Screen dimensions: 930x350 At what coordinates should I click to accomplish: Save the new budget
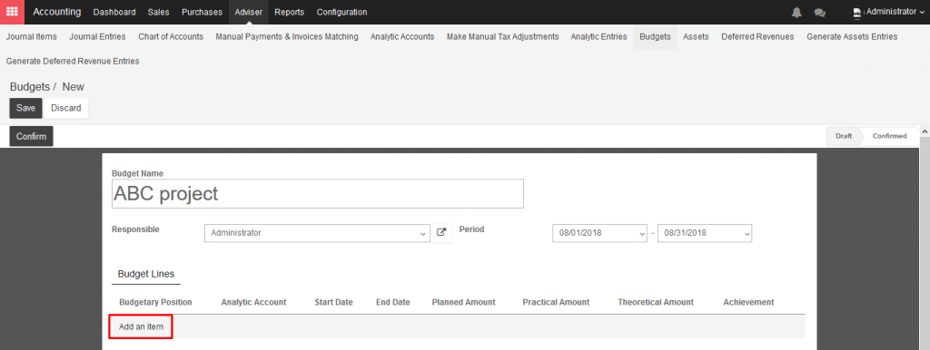26,108
